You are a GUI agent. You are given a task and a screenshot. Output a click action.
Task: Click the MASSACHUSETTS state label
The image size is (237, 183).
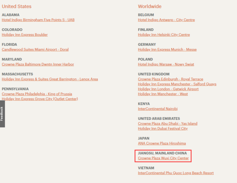point(17,74)
